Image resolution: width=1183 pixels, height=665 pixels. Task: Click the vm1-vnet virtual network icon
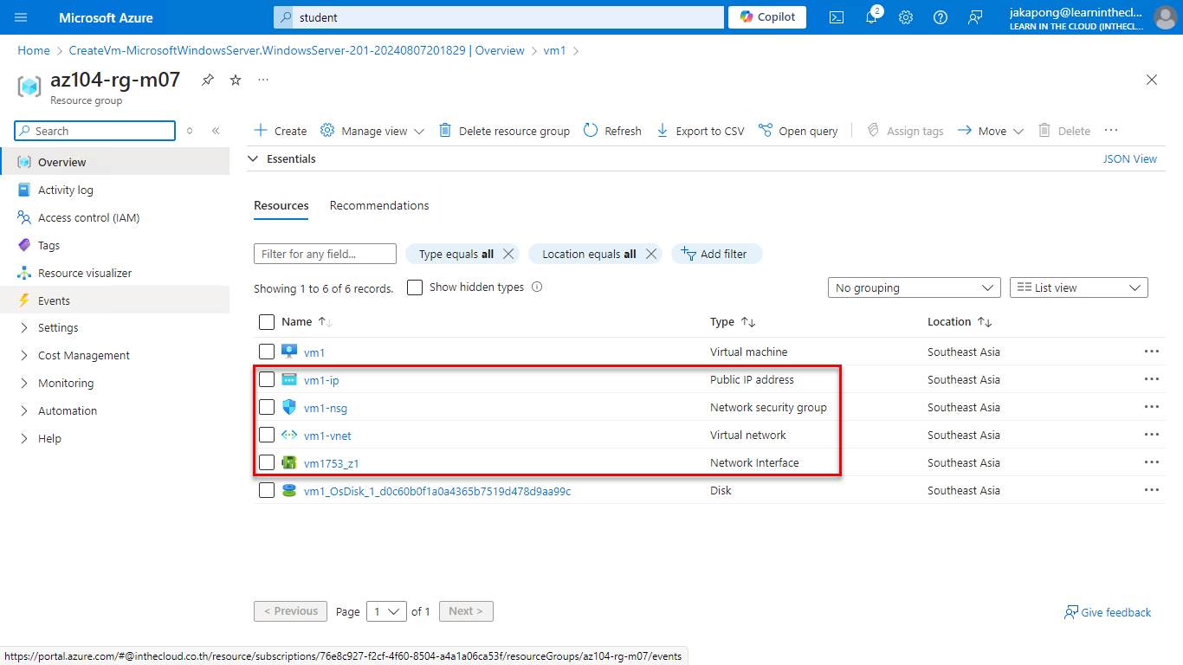(x=289, y=435)
